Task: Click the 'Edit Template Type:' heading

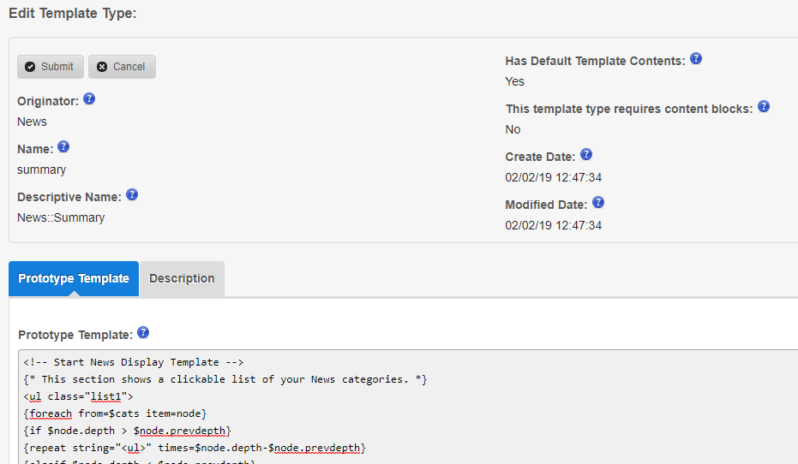Action: [73, 13]
